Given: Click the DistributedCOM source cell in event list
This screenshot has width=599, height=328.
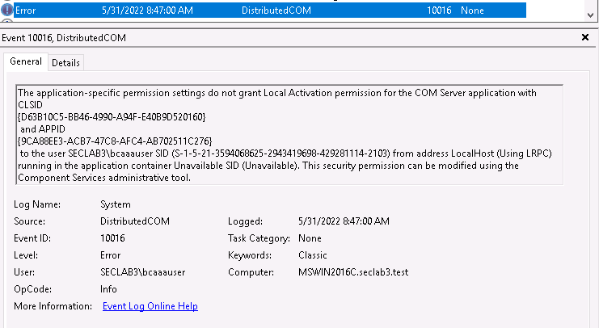Looking at the screenshot, I should coord(276,11).
